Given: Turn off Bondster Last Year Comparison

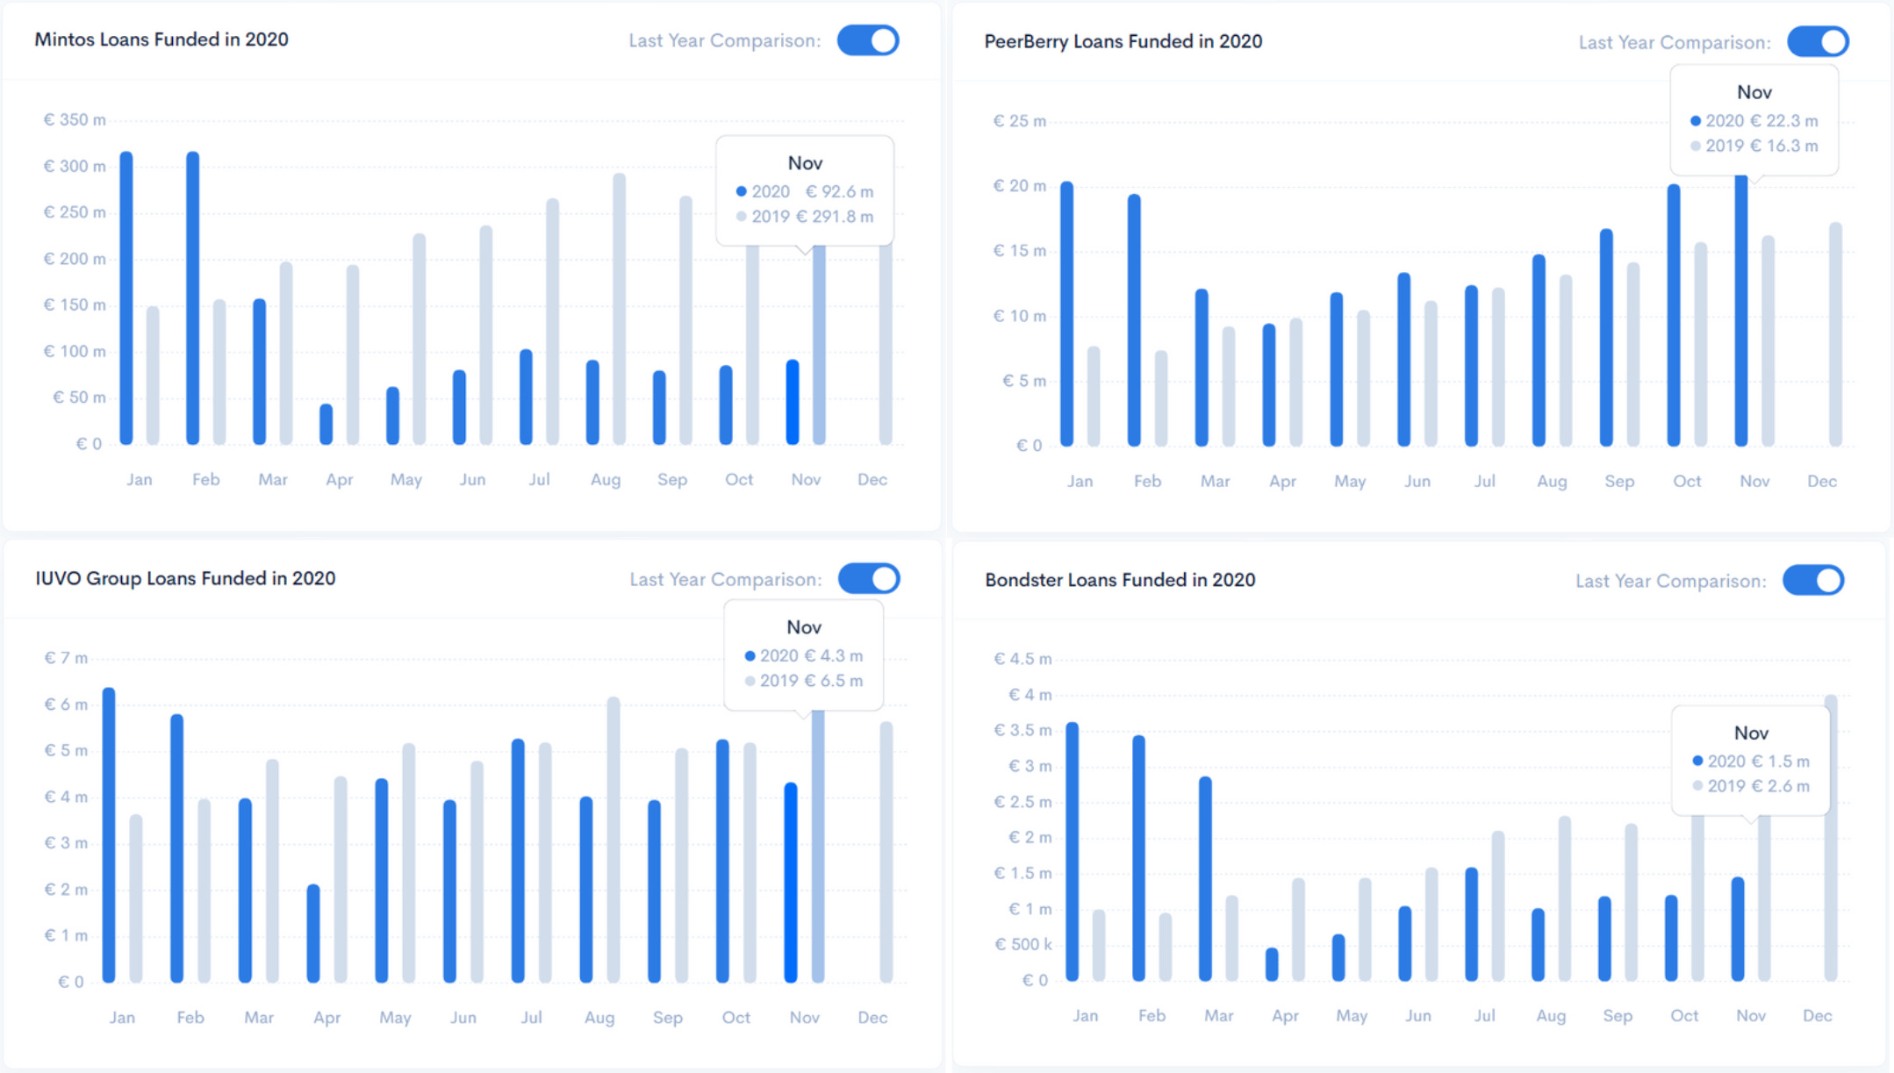Looking at the screenshot, I should pos(1813,581).
